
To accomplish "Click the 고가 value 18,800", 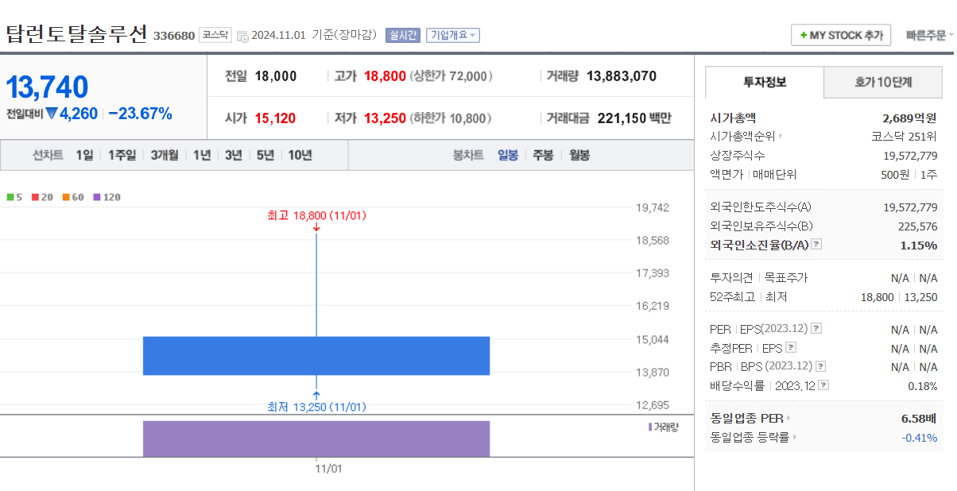I will tap(385, 76).
